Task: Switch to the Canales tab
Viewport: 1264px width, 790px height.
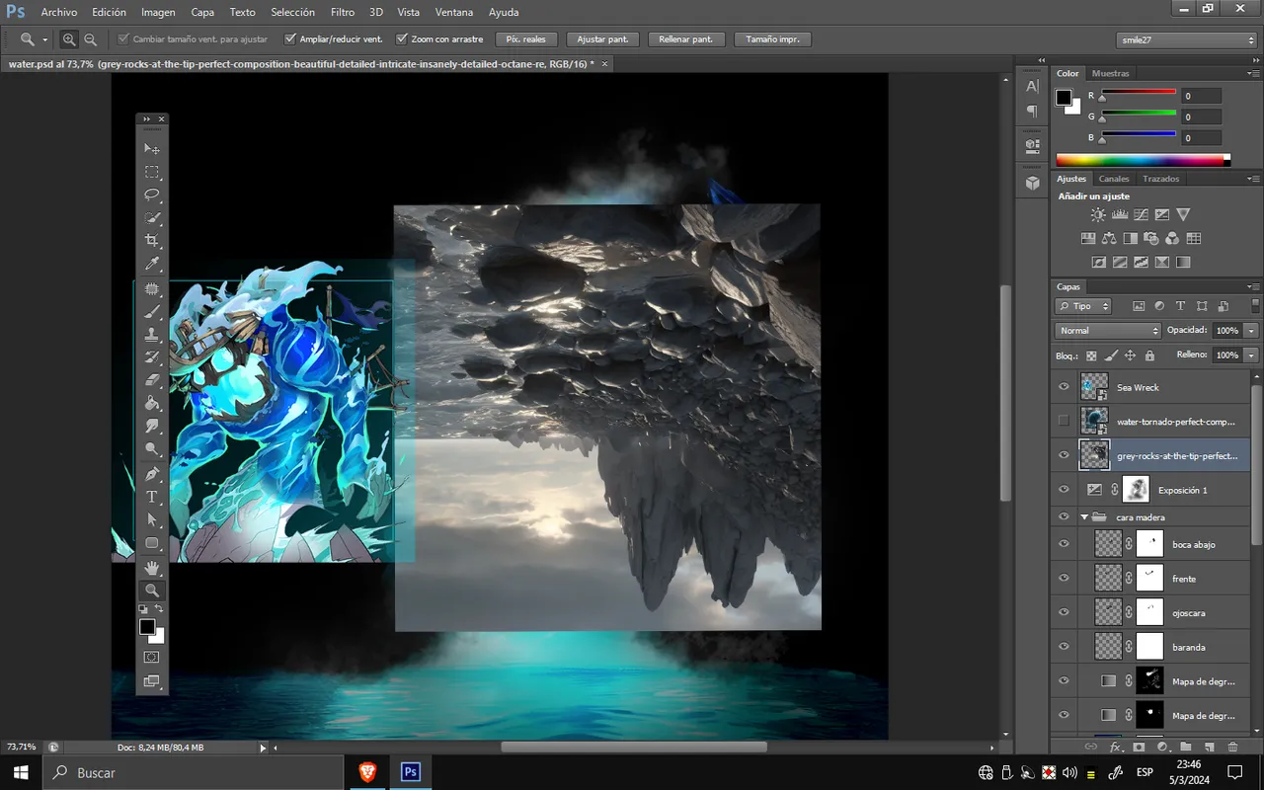Action: tap(1114, 179)
